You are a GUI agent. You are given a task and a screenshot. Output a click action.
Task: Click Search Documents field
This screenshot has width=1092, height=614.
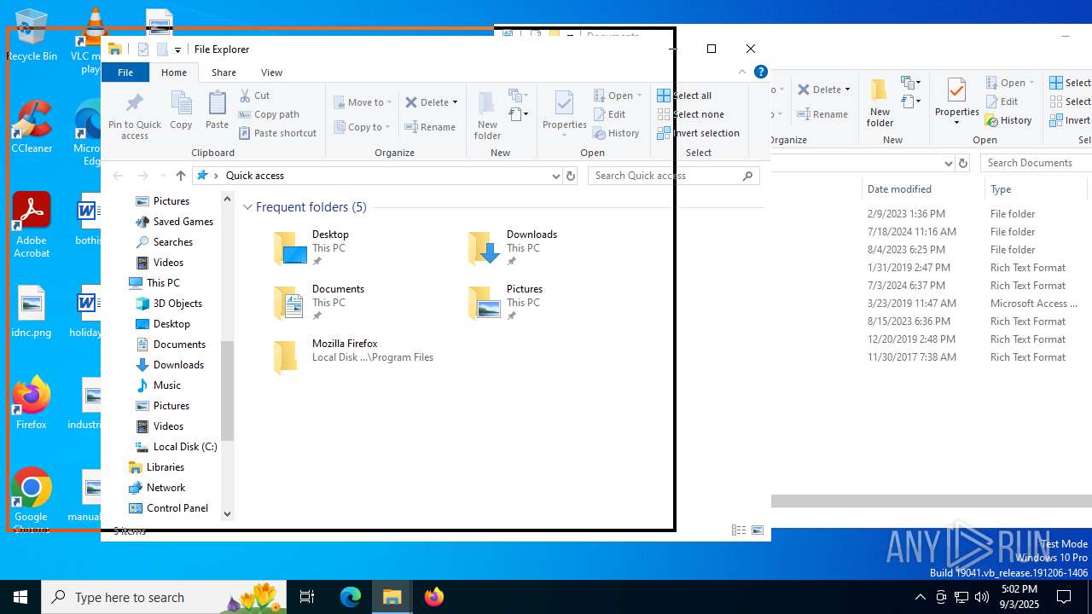1036,163
